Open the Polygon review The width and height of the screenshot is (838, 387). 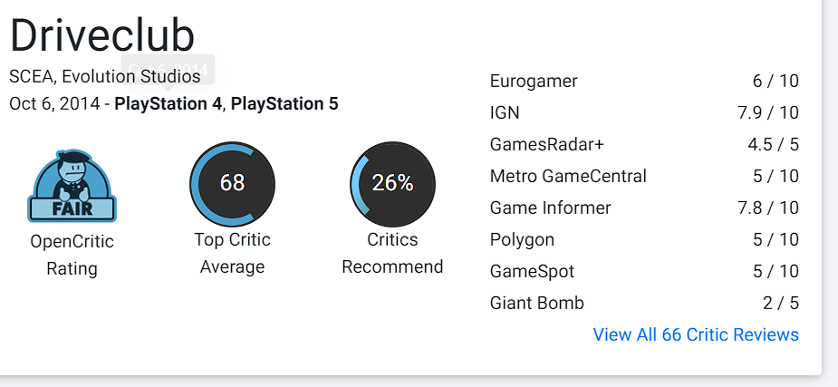pos(522,239)
